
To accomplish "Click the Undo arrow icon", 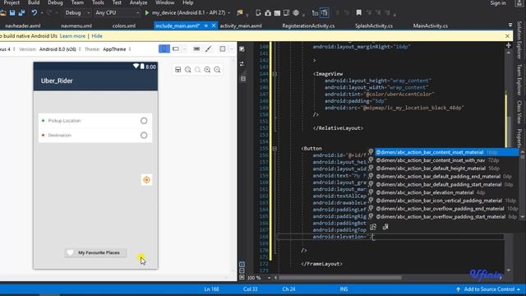I will click(x=35, y=13).
